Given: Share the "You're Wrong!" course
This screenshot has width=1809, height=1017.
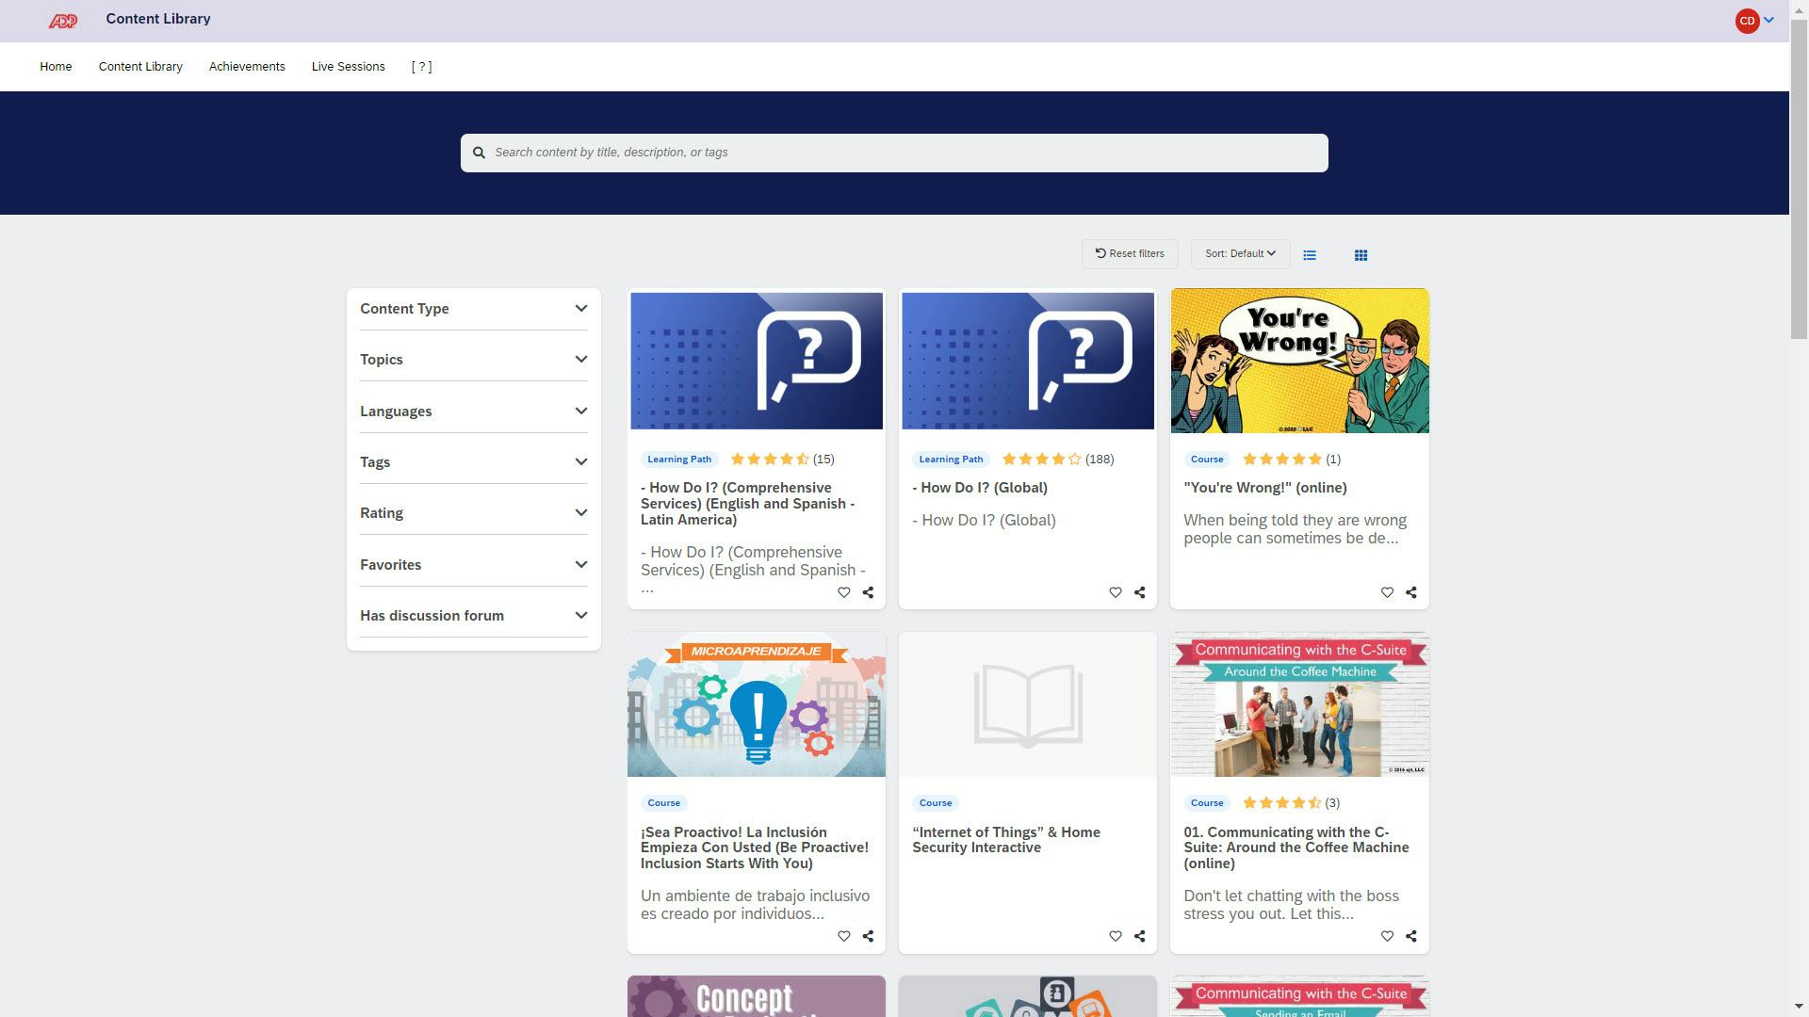Looking at the screenshot, I should (1410, 592).
